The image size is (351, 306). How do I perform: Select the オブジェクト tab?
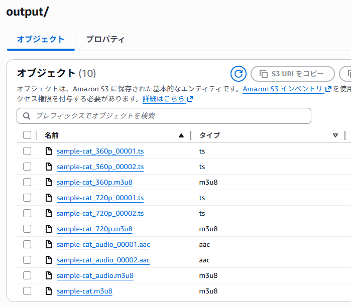coord(41,39)
